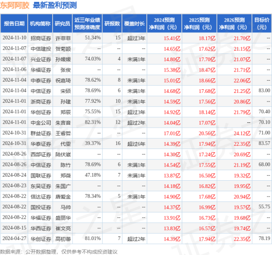Click the 覆盖时长 column header
This screenshot has width=272, height=255.
click(135, 24)
